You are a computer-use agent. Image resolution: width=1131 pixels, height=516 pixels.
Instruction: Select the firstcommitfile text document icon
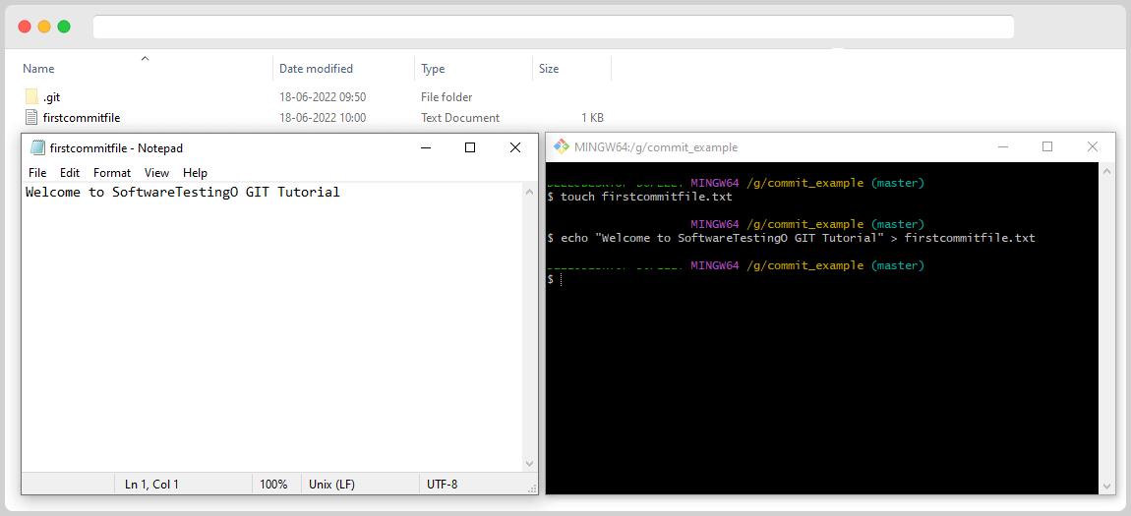(x=31, y=118)
